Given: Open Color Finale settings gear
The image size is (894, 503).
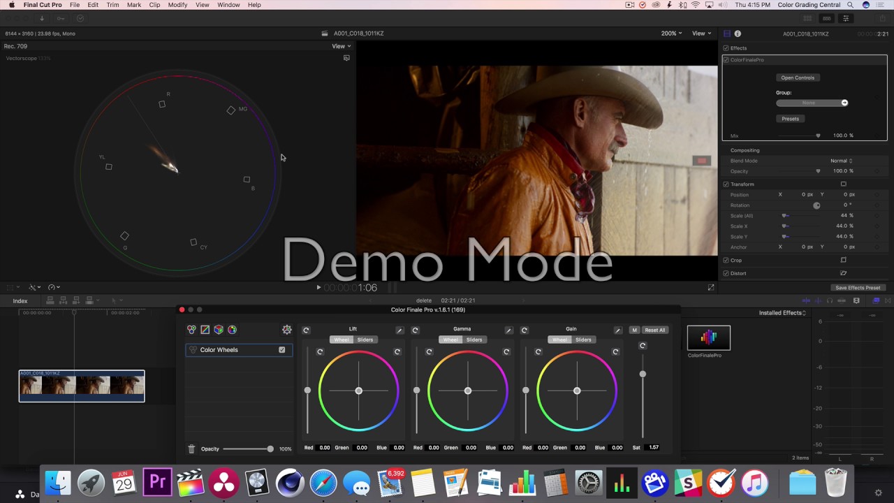Looking at the screenshot, I should click(x=286, y=330).
